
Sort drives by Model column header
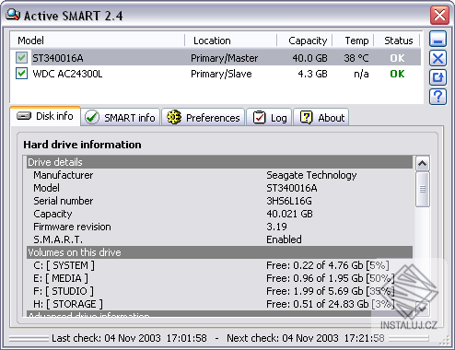click(98, 41)
